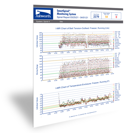Viewport: 136px width, 133px height.
Task: Click the I-MR Chart of Belt Tension-Outfeed title
Action: [x=82, y=28]
